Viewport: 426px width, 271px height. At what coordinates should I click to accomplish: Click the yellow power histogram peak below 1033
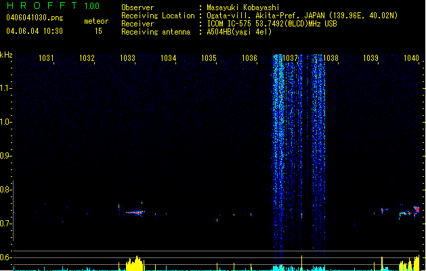coord(135,263)
